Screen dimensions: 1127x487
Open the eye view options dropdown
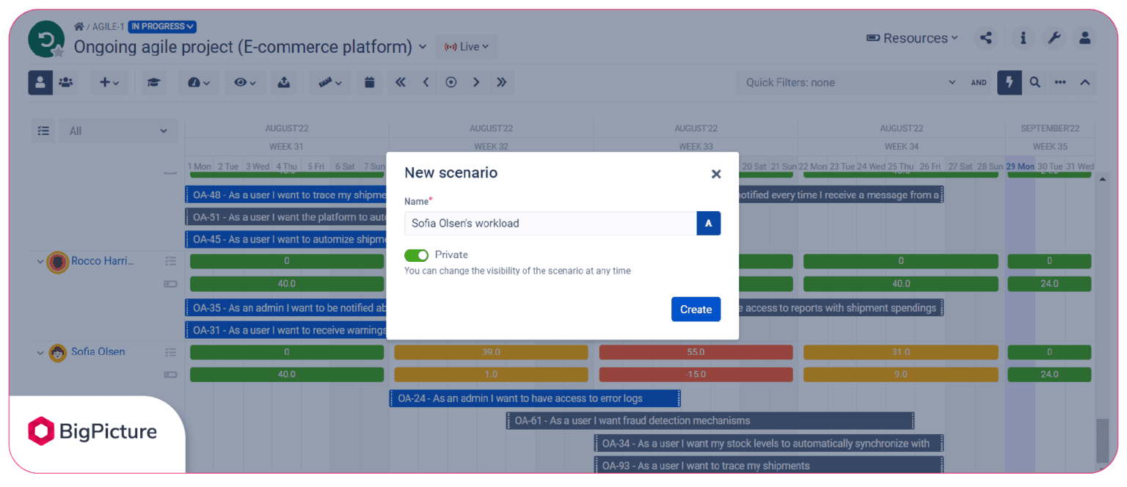coord(245,82)
